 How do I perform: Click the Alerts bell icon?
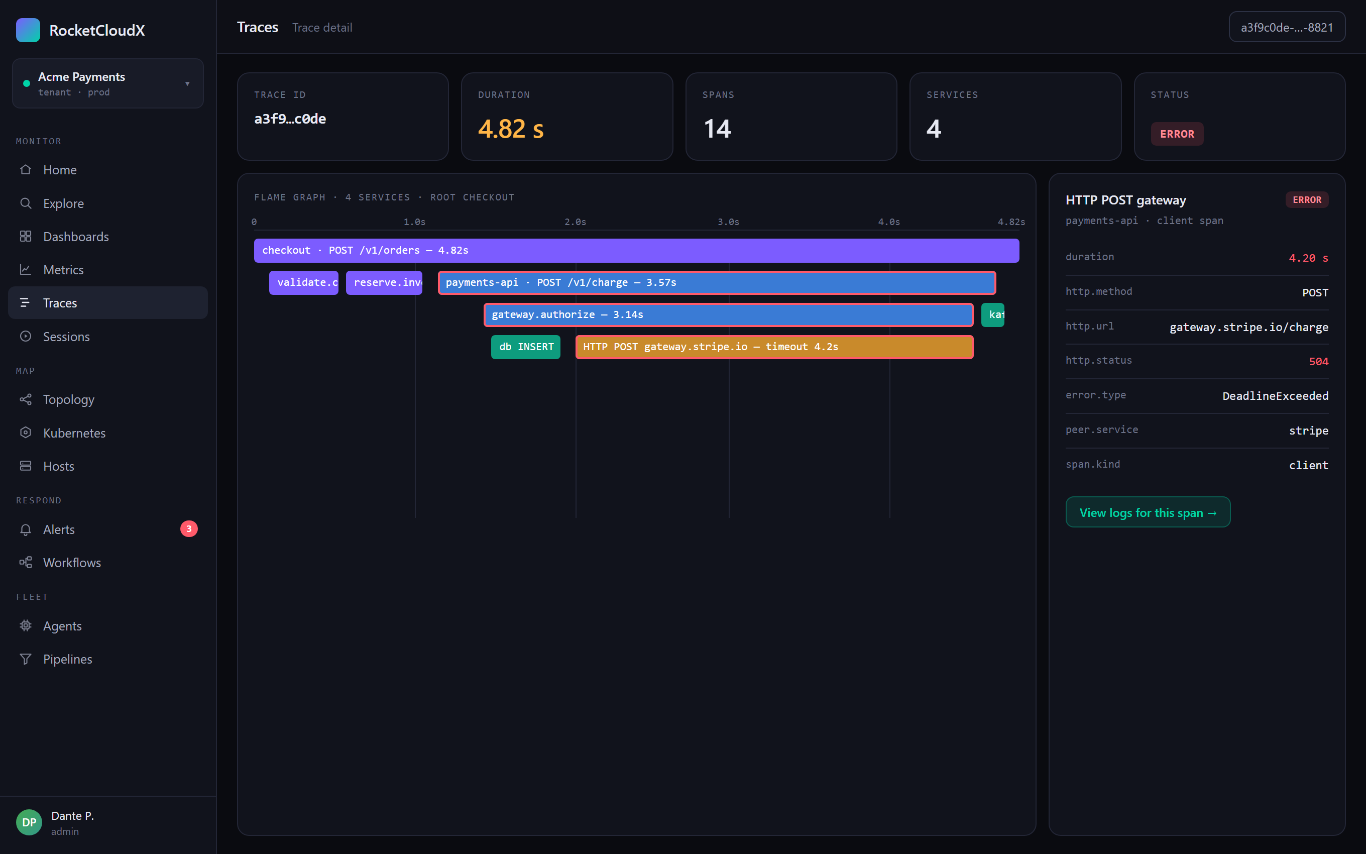pos(26,529)
